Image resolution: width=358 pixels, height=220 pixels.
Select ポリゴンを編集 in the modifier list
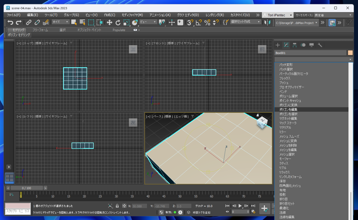pos(311,110)
